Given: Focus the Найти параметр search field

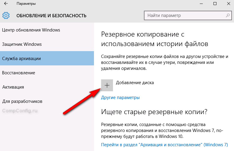Looking at the screenshot, I should pyautogui.click(x=184, y=15).
